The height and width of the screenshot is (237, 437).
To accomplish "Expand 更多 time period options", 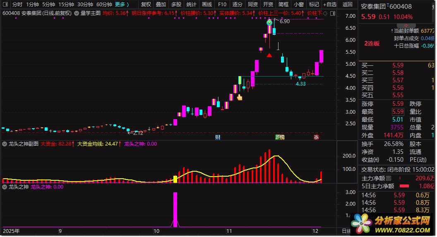I will [122, 5].
